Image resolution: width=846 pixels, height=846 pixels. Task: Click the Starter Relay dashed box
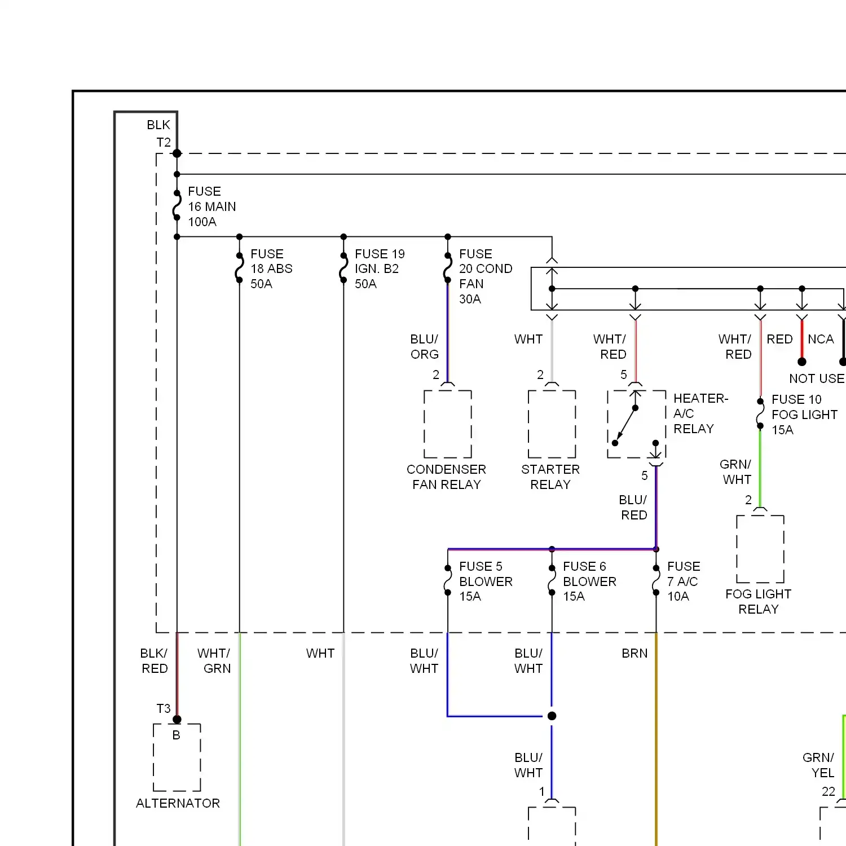[x=552, y=424]
